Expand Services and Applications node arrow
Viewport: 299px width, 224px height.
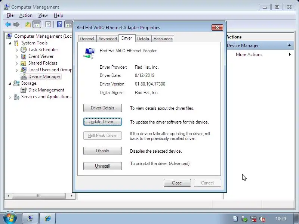(x=10, y=97)
